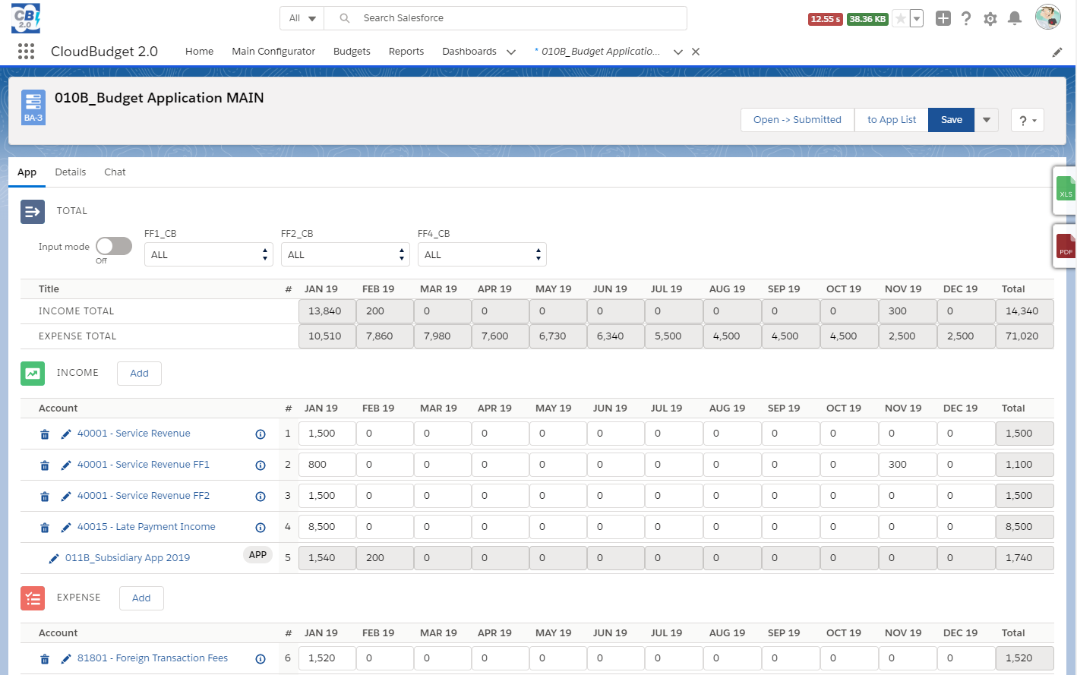Delete the Late Payment Income row
Image resolution: width=1077 pixels, height=675 pixels.
[45, 527]
